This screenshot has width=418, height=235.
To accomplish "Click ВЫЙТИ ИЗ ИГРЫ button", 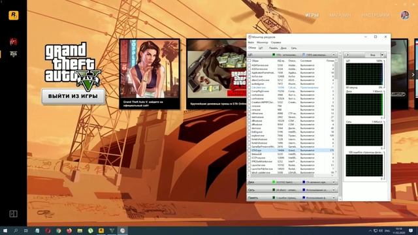I will 73,96.
